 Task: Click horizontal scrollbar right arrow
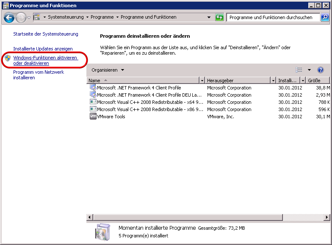[x=327, y=217]
